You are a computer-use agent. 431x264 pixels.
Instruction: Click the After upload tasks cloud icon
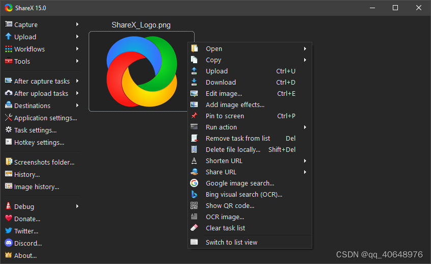(x=9, y=93)
